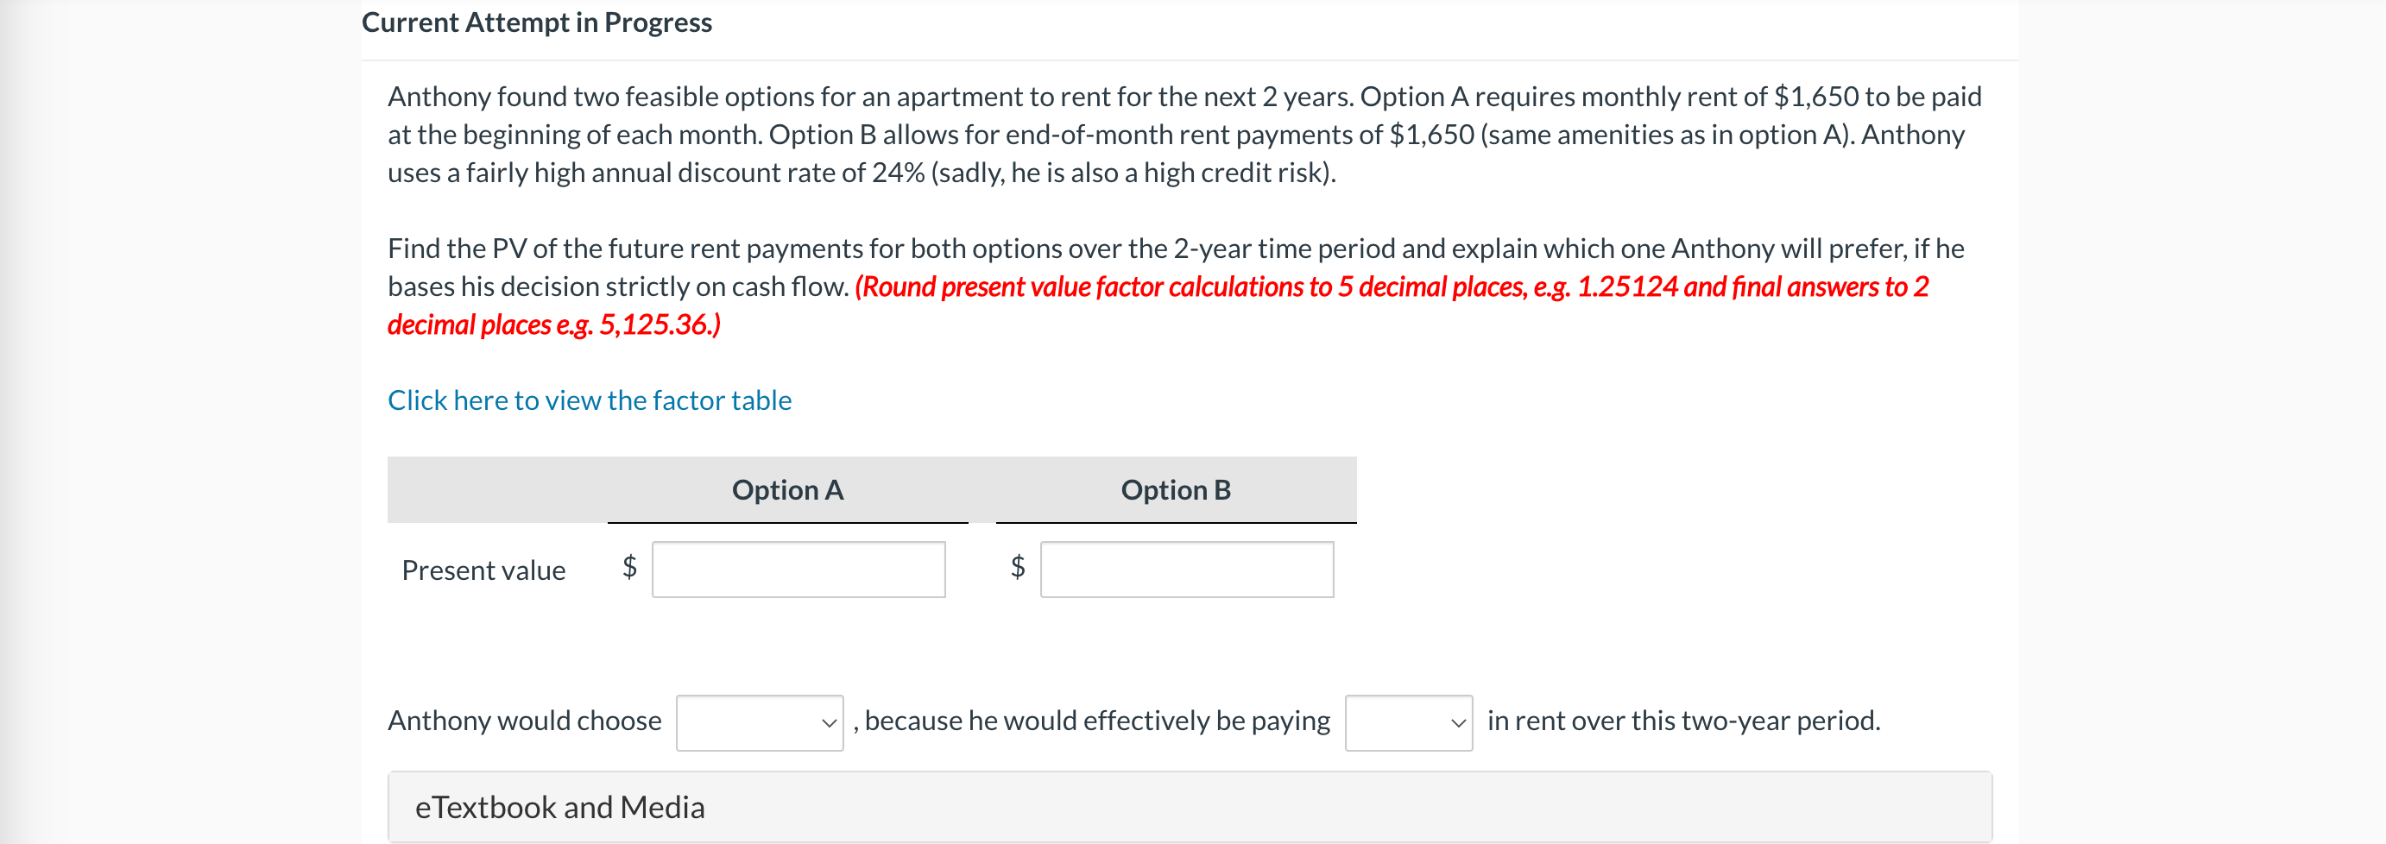
Task: Choose an option in the first blank dropdown
Action: point(760,721)
